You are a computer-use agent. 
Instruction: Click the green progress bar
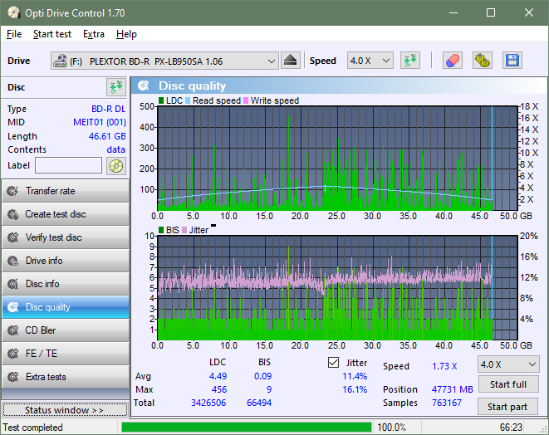[x=246, y=428]
